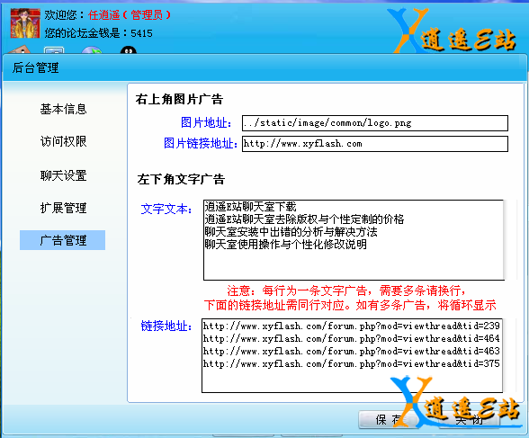Click the monitor screen icon in top row
The image size is (529, 438).
pos(54,50)
